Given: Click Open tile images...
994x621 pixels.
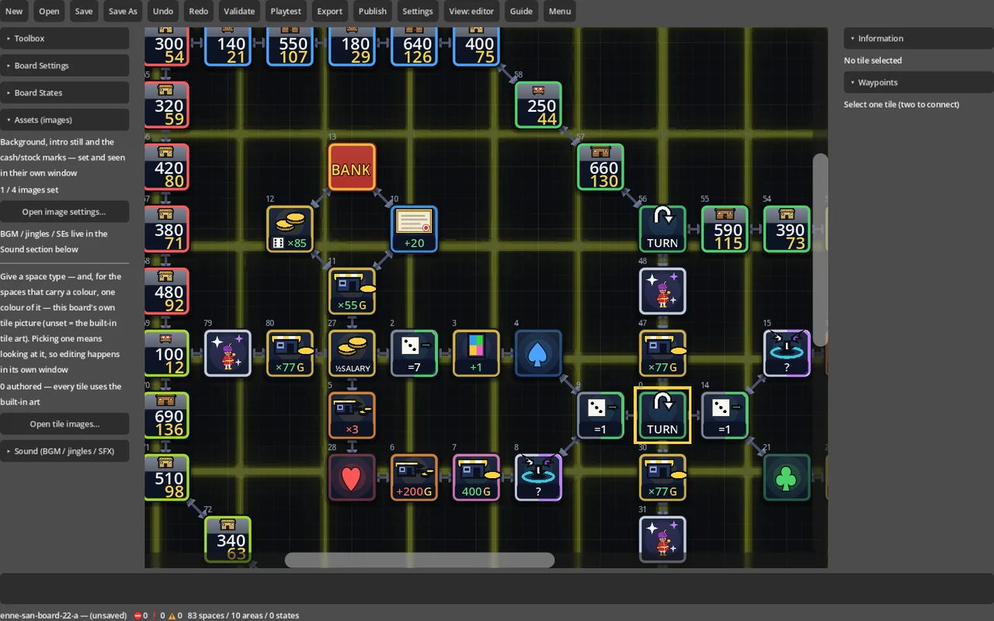Looking at the screenshot, I should 64,424.
